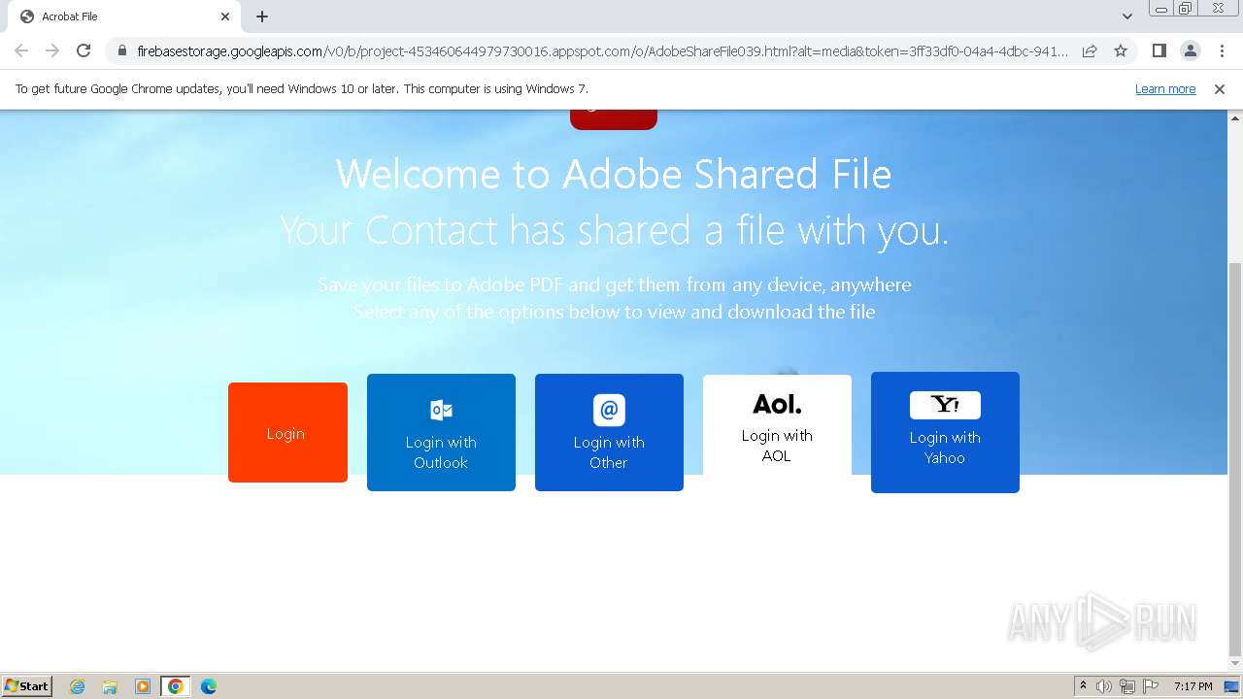The image size is (1243, 699).
Task: Click the Yahoo Y! logo
Action: (x=945, y=405)
